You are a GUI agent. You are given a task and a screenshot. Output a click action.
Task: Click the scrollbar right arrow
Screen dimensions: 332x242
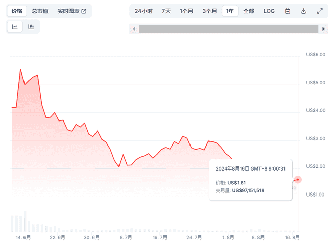click(324, 29)
